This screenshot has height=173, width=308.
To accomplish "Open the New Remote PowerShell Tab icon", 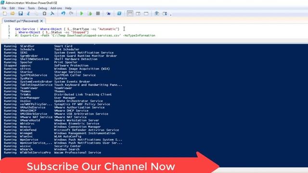I will pyautogui.click(x=108, y=13).
